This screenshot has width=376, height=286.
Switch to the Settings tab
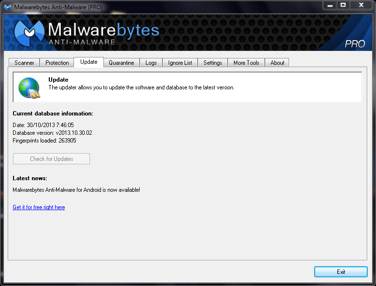click(213, 63)
